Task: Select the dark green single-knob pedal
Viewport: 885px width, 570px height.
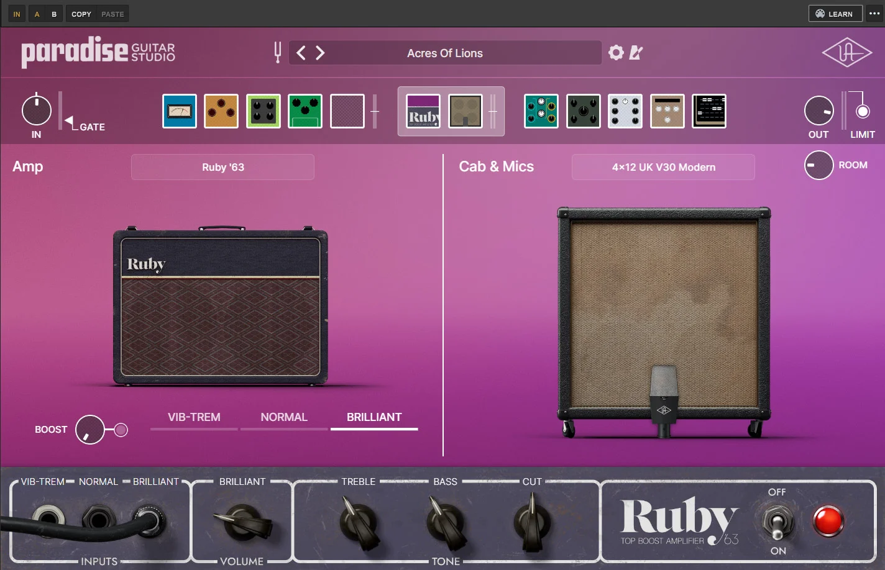Action: (584, 111)
